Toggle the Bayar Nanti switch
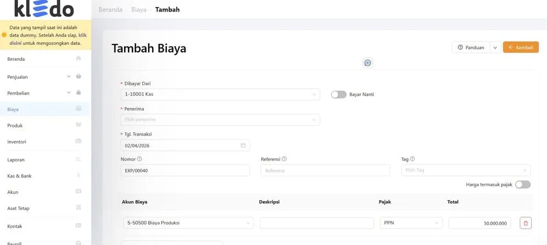Viewport: 547px width, 245px height. (x=339, y=95)
